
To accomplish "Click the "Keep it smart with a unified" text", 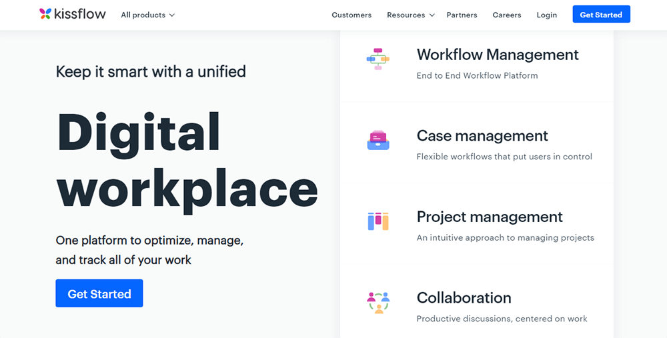I will [x=151, y=71].
